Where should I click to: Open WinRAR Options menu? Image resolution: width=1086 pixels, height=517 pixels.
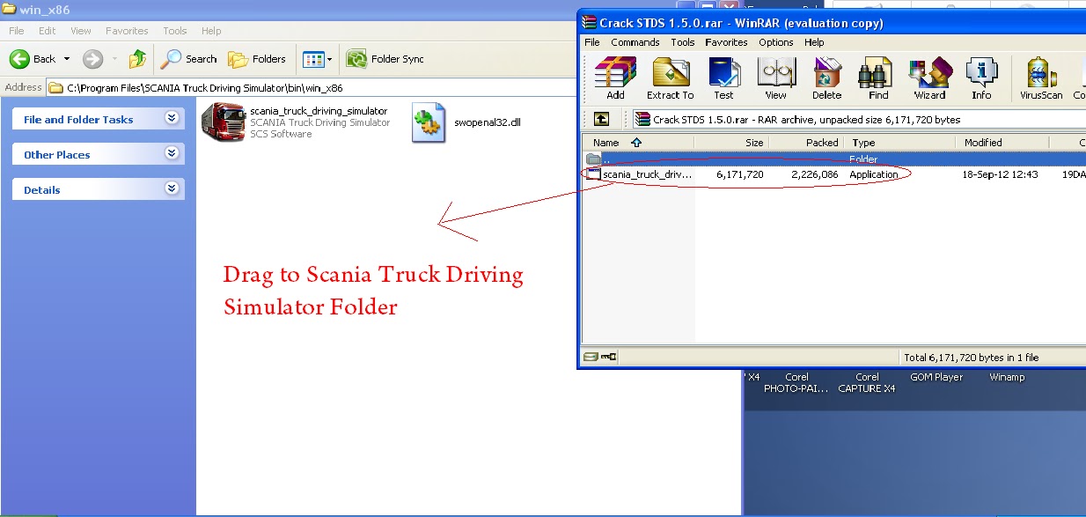tap(776, 41)
